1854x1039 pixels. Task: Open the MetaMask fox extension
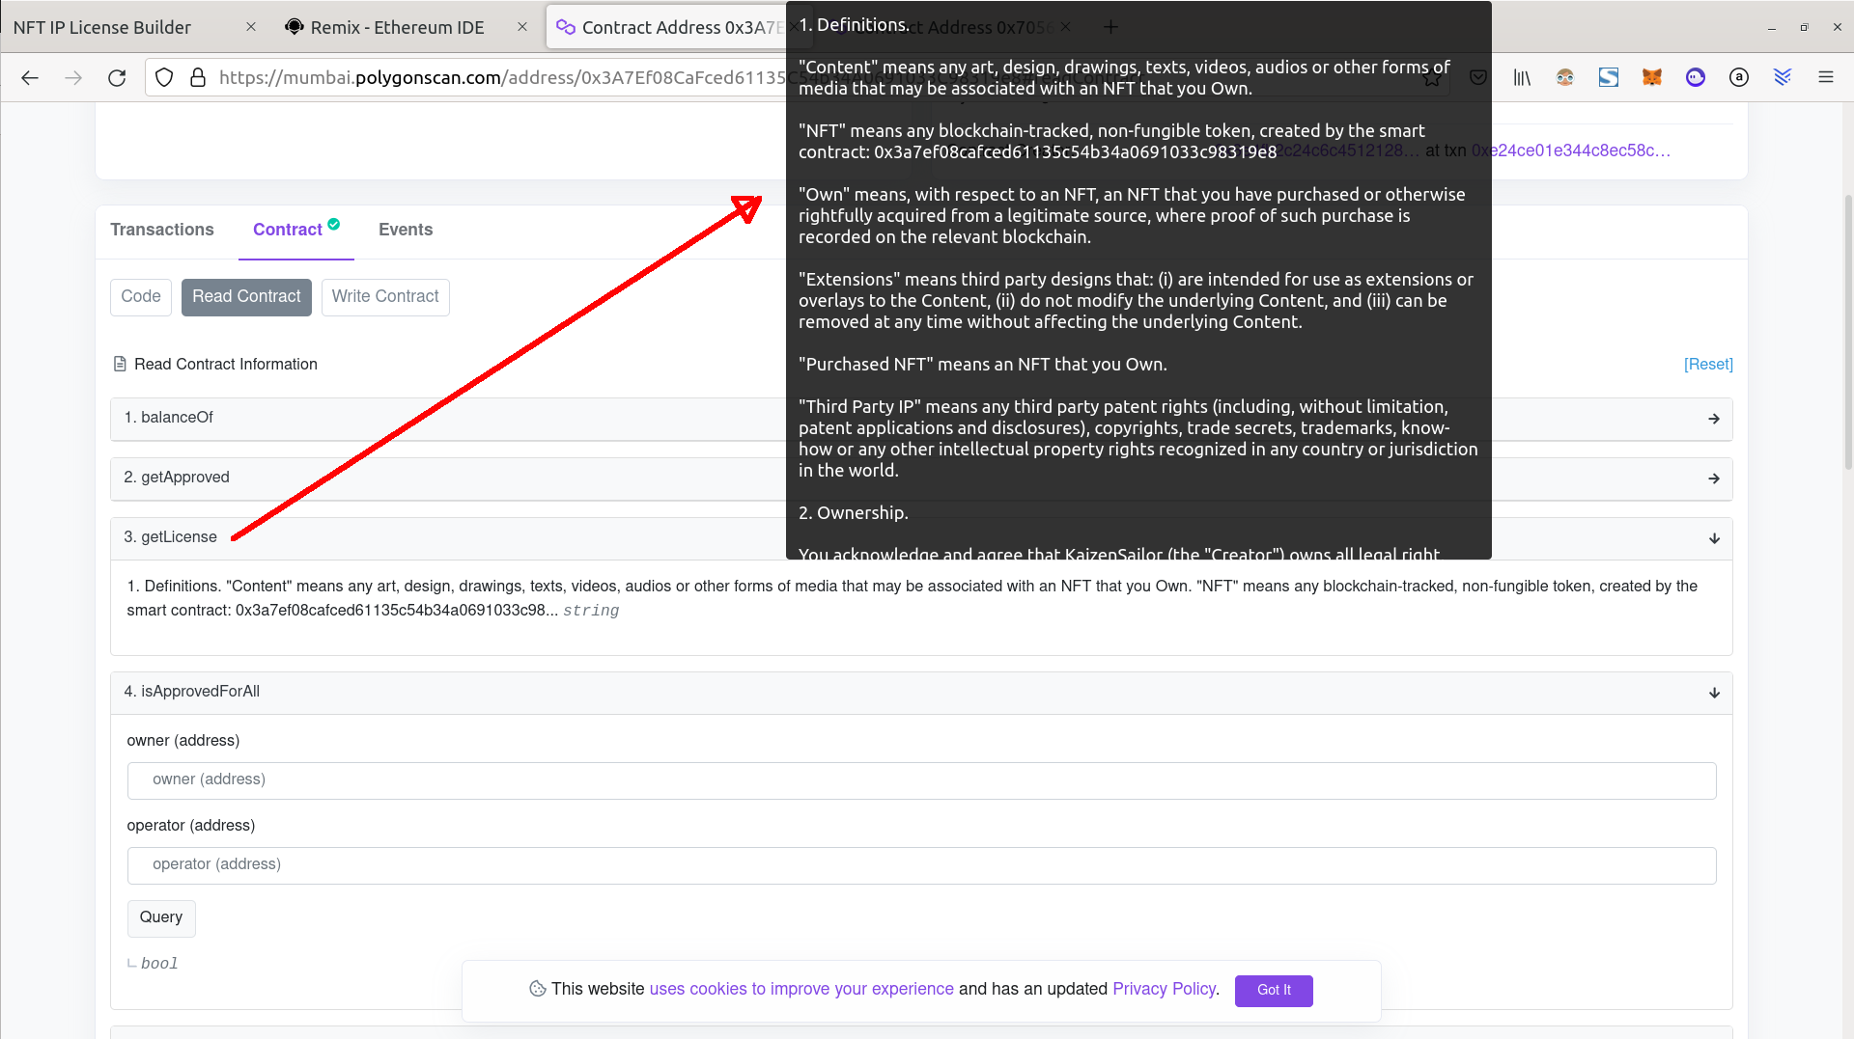click(x=1652, y=78)
